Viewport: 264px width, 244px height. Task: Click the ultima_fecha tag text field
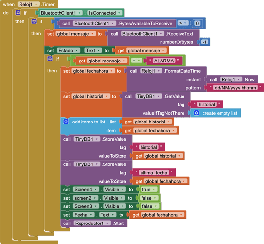(154, 173)
